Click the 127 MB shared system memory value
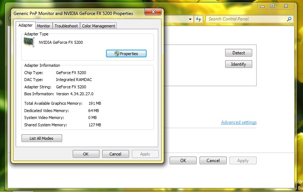Viewport: 303px width, 192px height. point(95,125)
